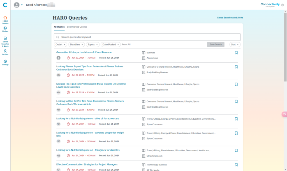Screen dimensions: 287x171
Task: Open the Date Posted filter dropdown
Action: pos(110,44)
